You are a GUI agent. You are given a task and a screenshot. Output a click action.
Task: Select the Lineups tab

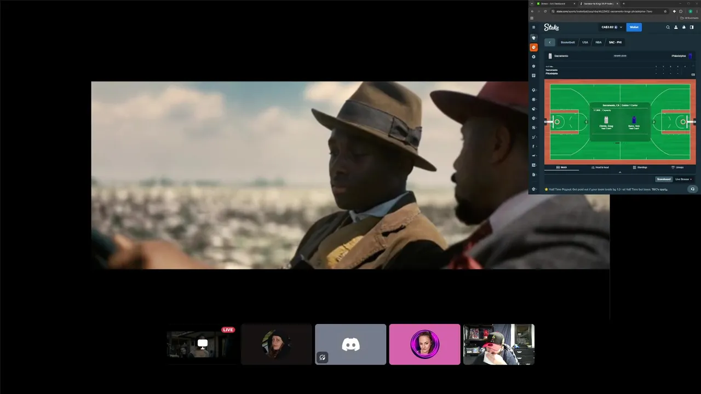[x=677, y=167]
